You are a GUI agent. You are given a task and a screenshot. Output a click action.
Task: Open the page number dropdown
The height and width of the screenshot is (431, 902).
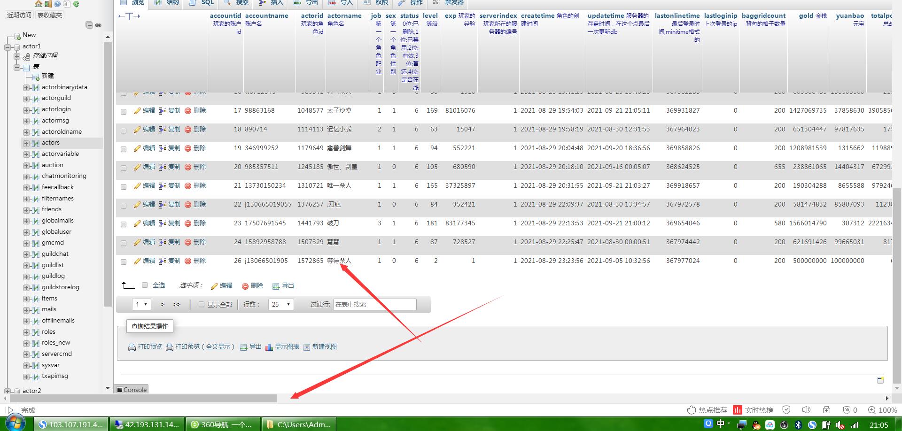141,304
